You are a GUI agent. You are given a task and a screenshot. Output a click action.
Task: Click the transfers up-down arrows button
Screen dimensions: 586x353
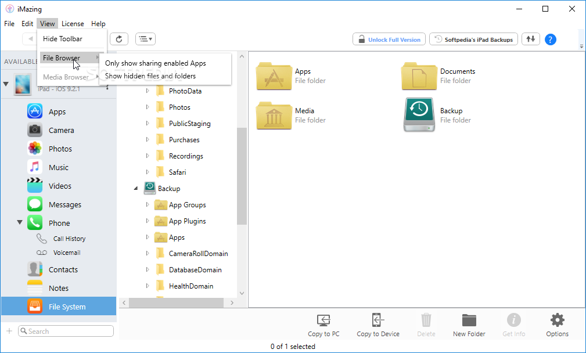(x=531, y=39)
